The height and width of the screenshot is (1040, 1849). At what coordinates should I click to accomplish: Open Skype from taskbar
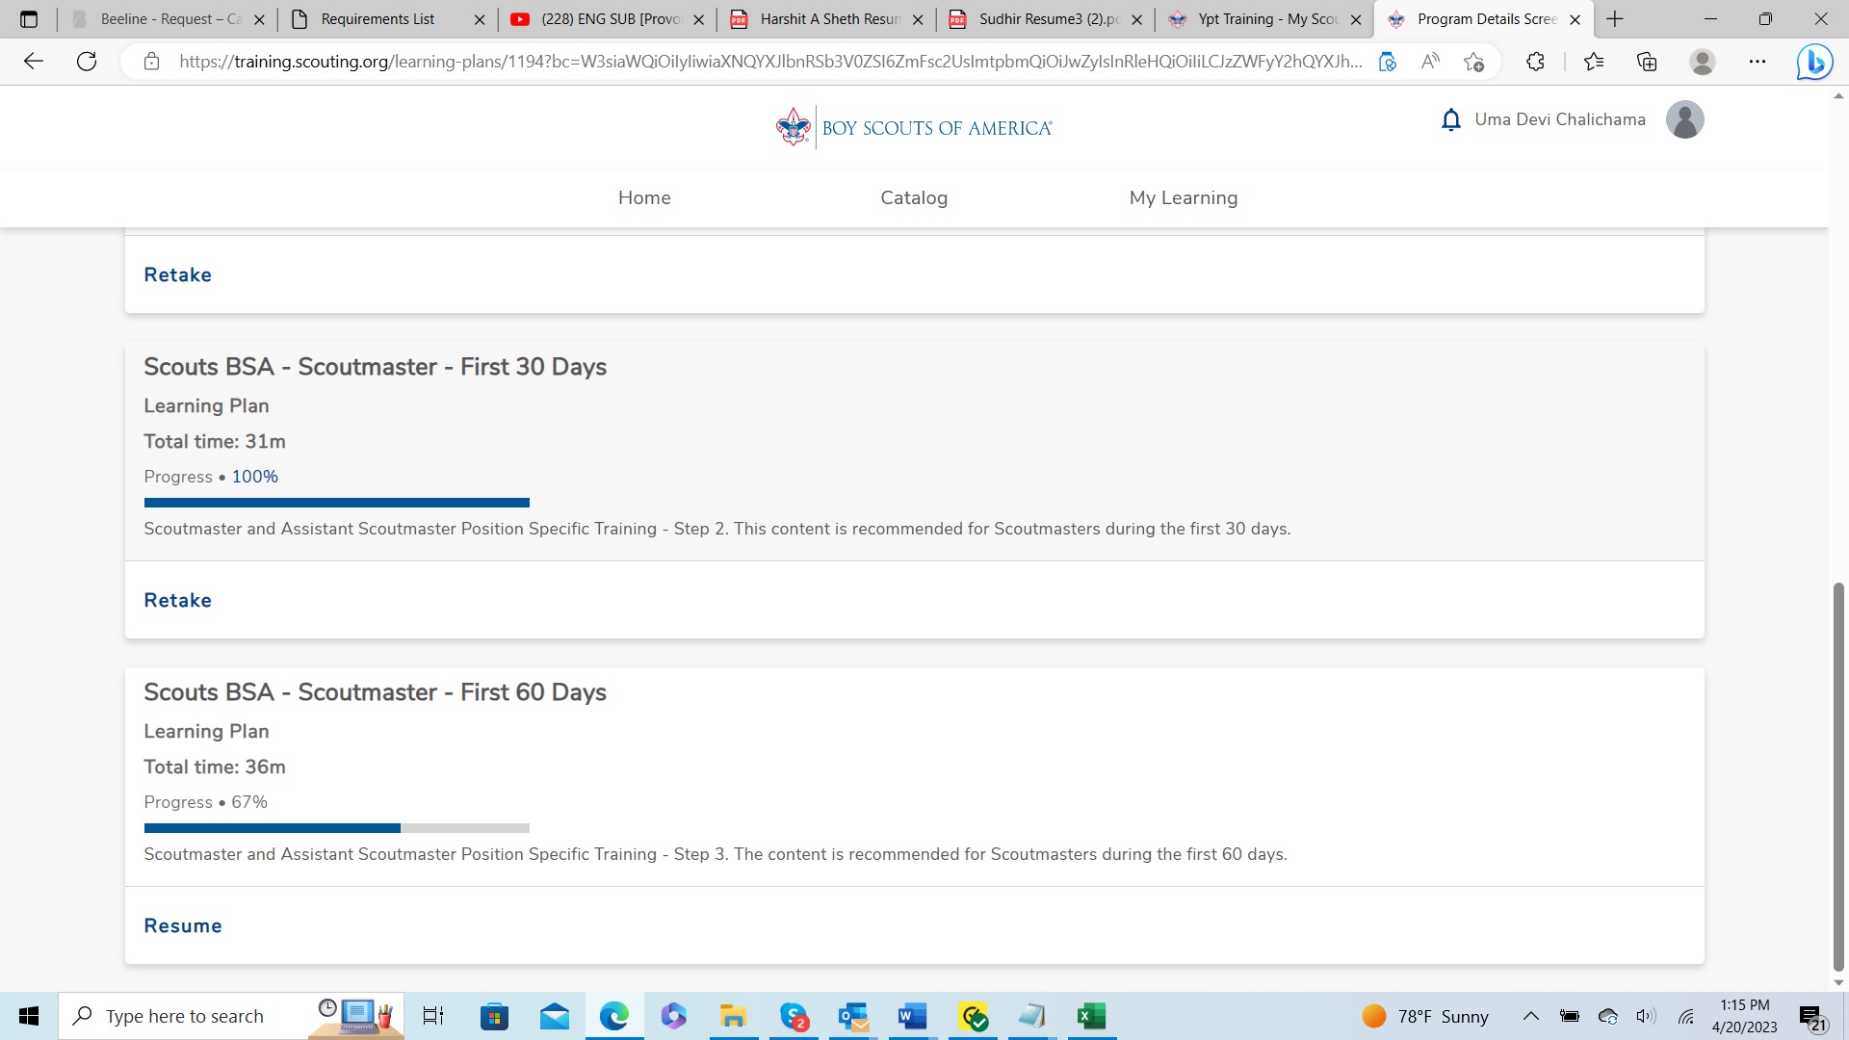point(794,1016)
